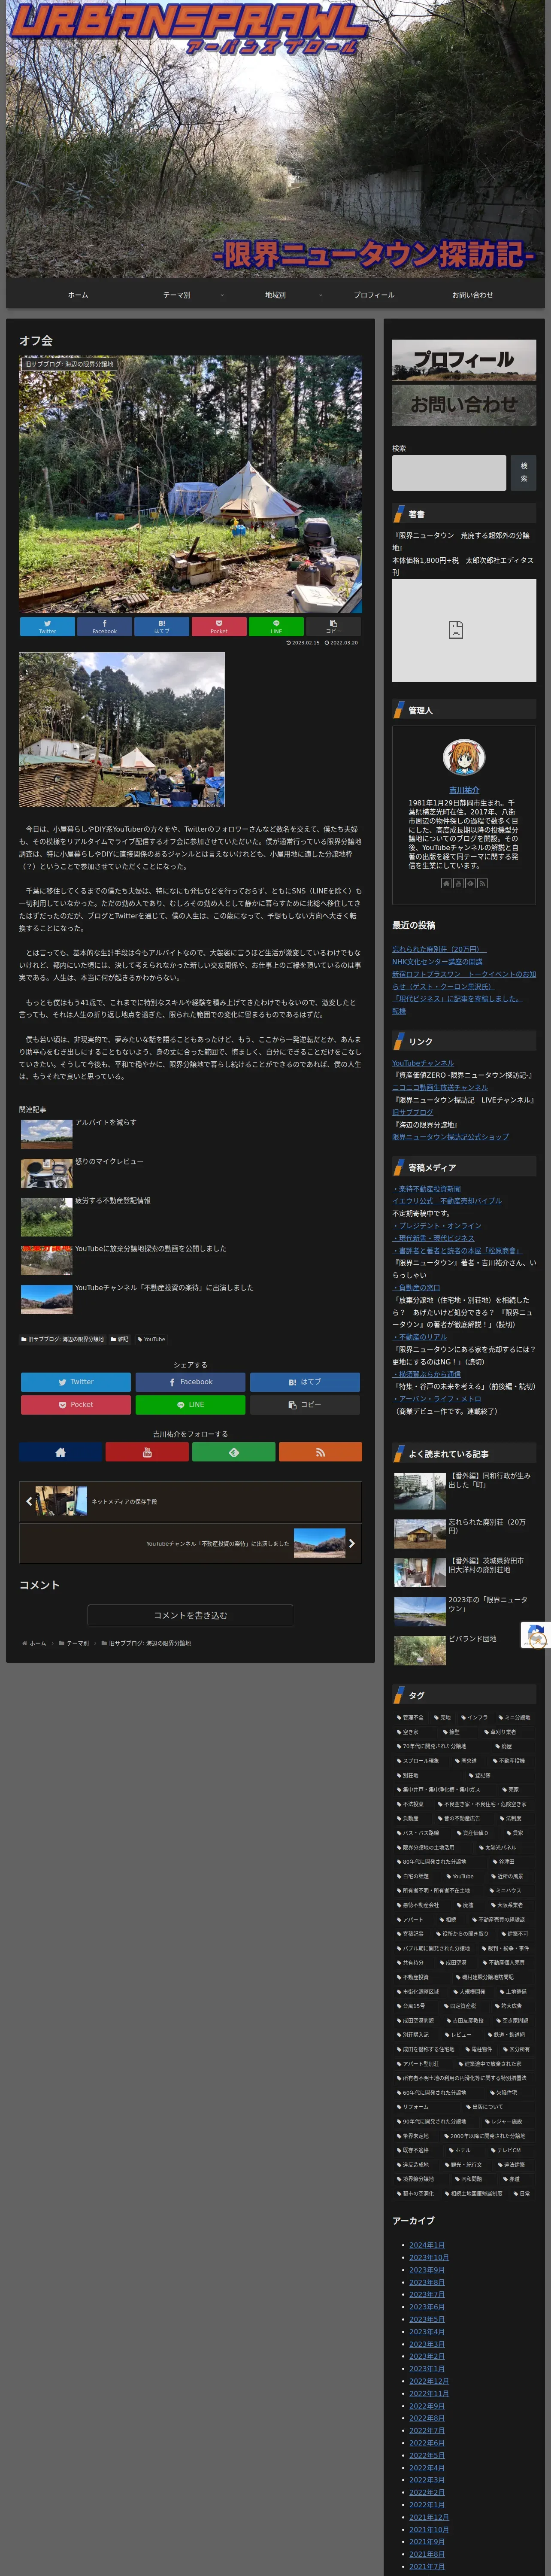Screen dimensions: 551x2576
Task: Open the テーマ別 navigation menu
Action: point(177,295)
